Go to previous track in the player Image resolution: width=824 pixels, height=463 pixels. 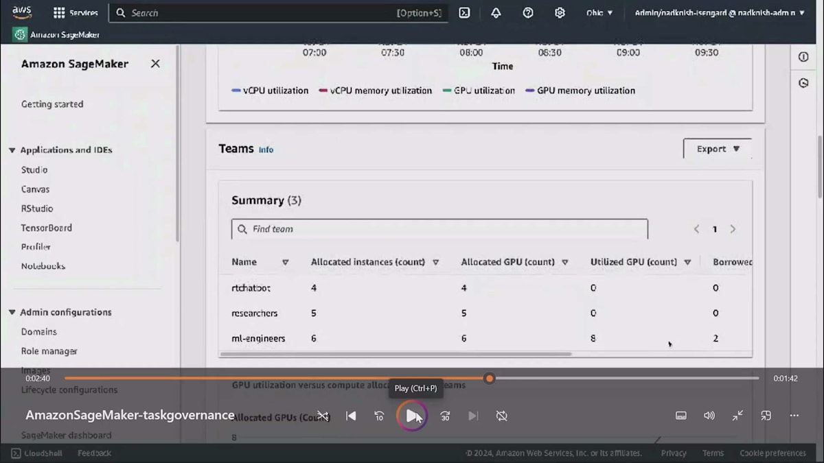(x=351, y=416)
